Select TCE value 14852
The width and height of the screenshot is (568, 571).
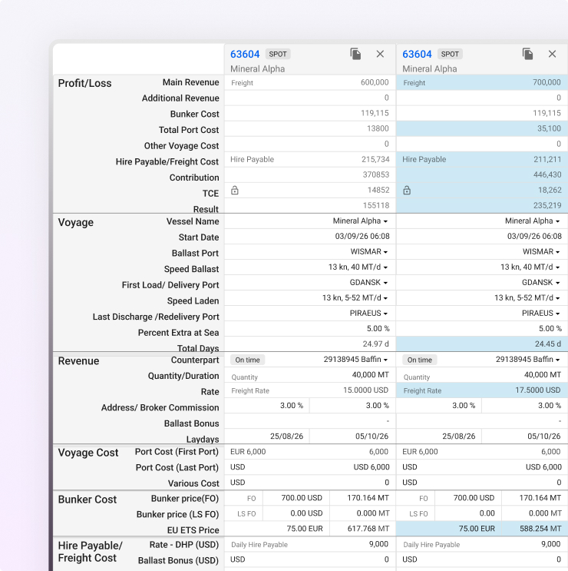(378, 190)
